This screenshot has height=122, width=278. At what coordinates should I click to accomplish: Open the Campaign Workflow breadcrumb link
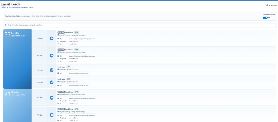click(x=17, y=7)
